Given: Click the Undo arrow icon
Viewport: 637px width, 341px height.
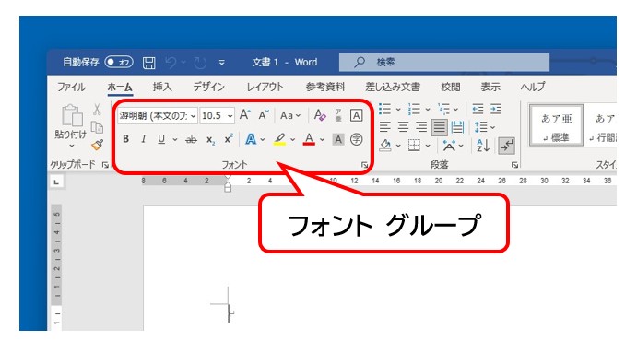Looking at the screenshot, I should 171,63.
